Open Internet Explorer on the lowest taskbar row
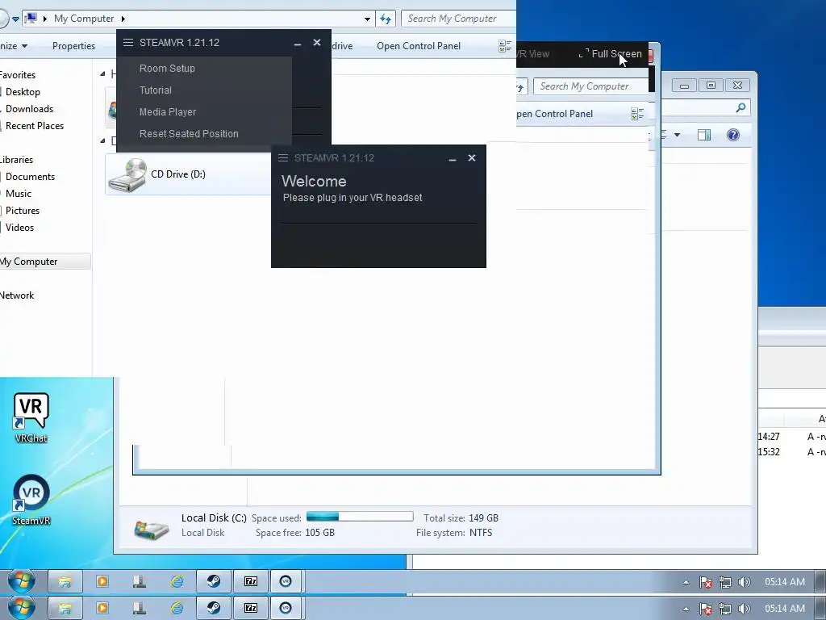Viewport: 826px width, 620px height. coord(177,608)
